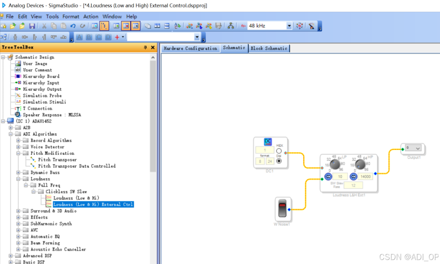This screenshot has width=440, height=264.
Task: Collapse the Pitch Modification folder
Action: (18, 153)
